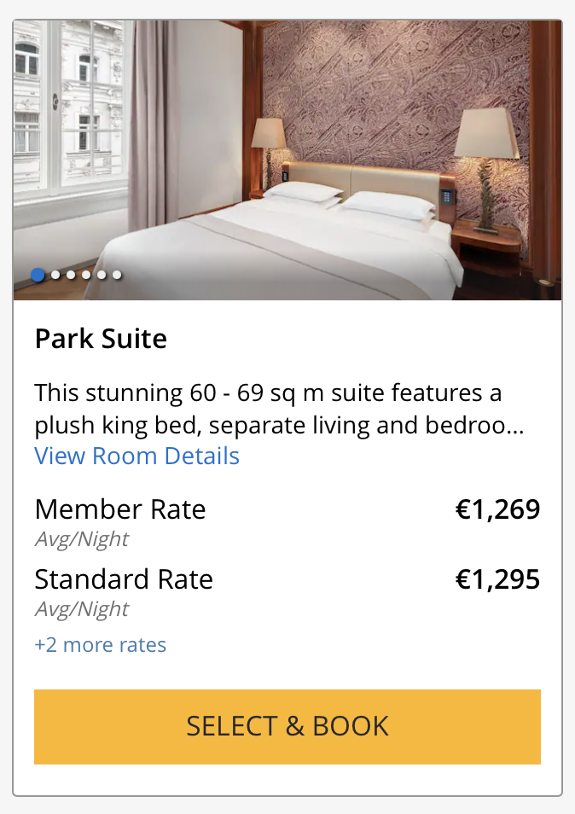Click the Standard Rate €1,295 price
This screenshot has height=814, width=575.
[x=499, y=579]
